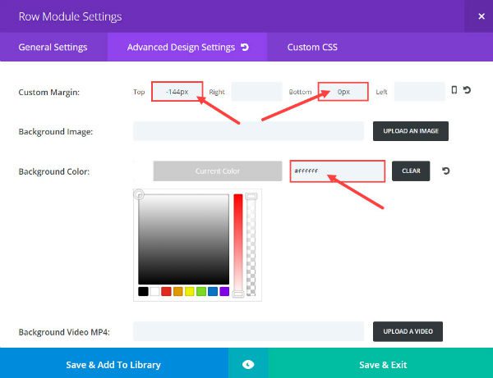Screen dimensions: 493x378
Task: Click the Save & Exit button
Action: [383, 364]
